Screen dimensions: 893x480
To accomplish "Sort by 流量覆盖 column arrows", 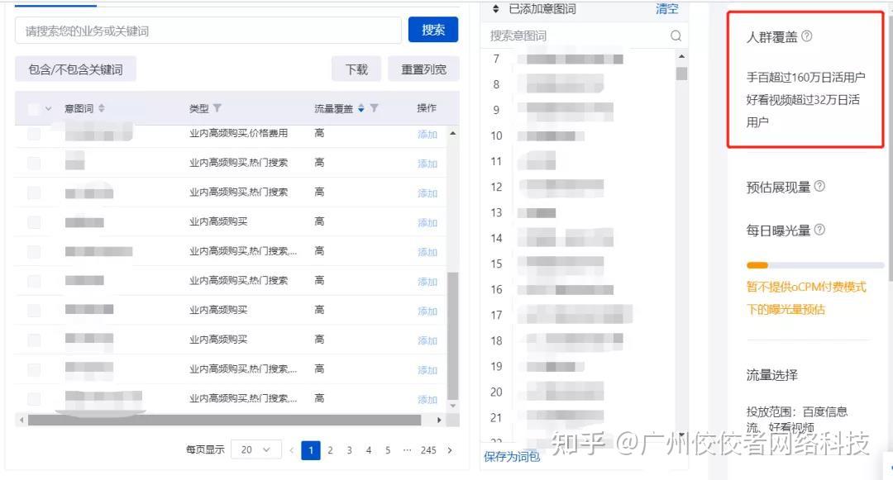I will point(361,108).
